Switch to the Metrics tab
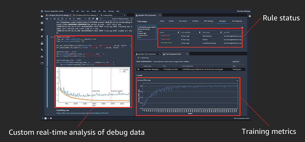Screen dimensions: 305x142 [x=171, y=21]
